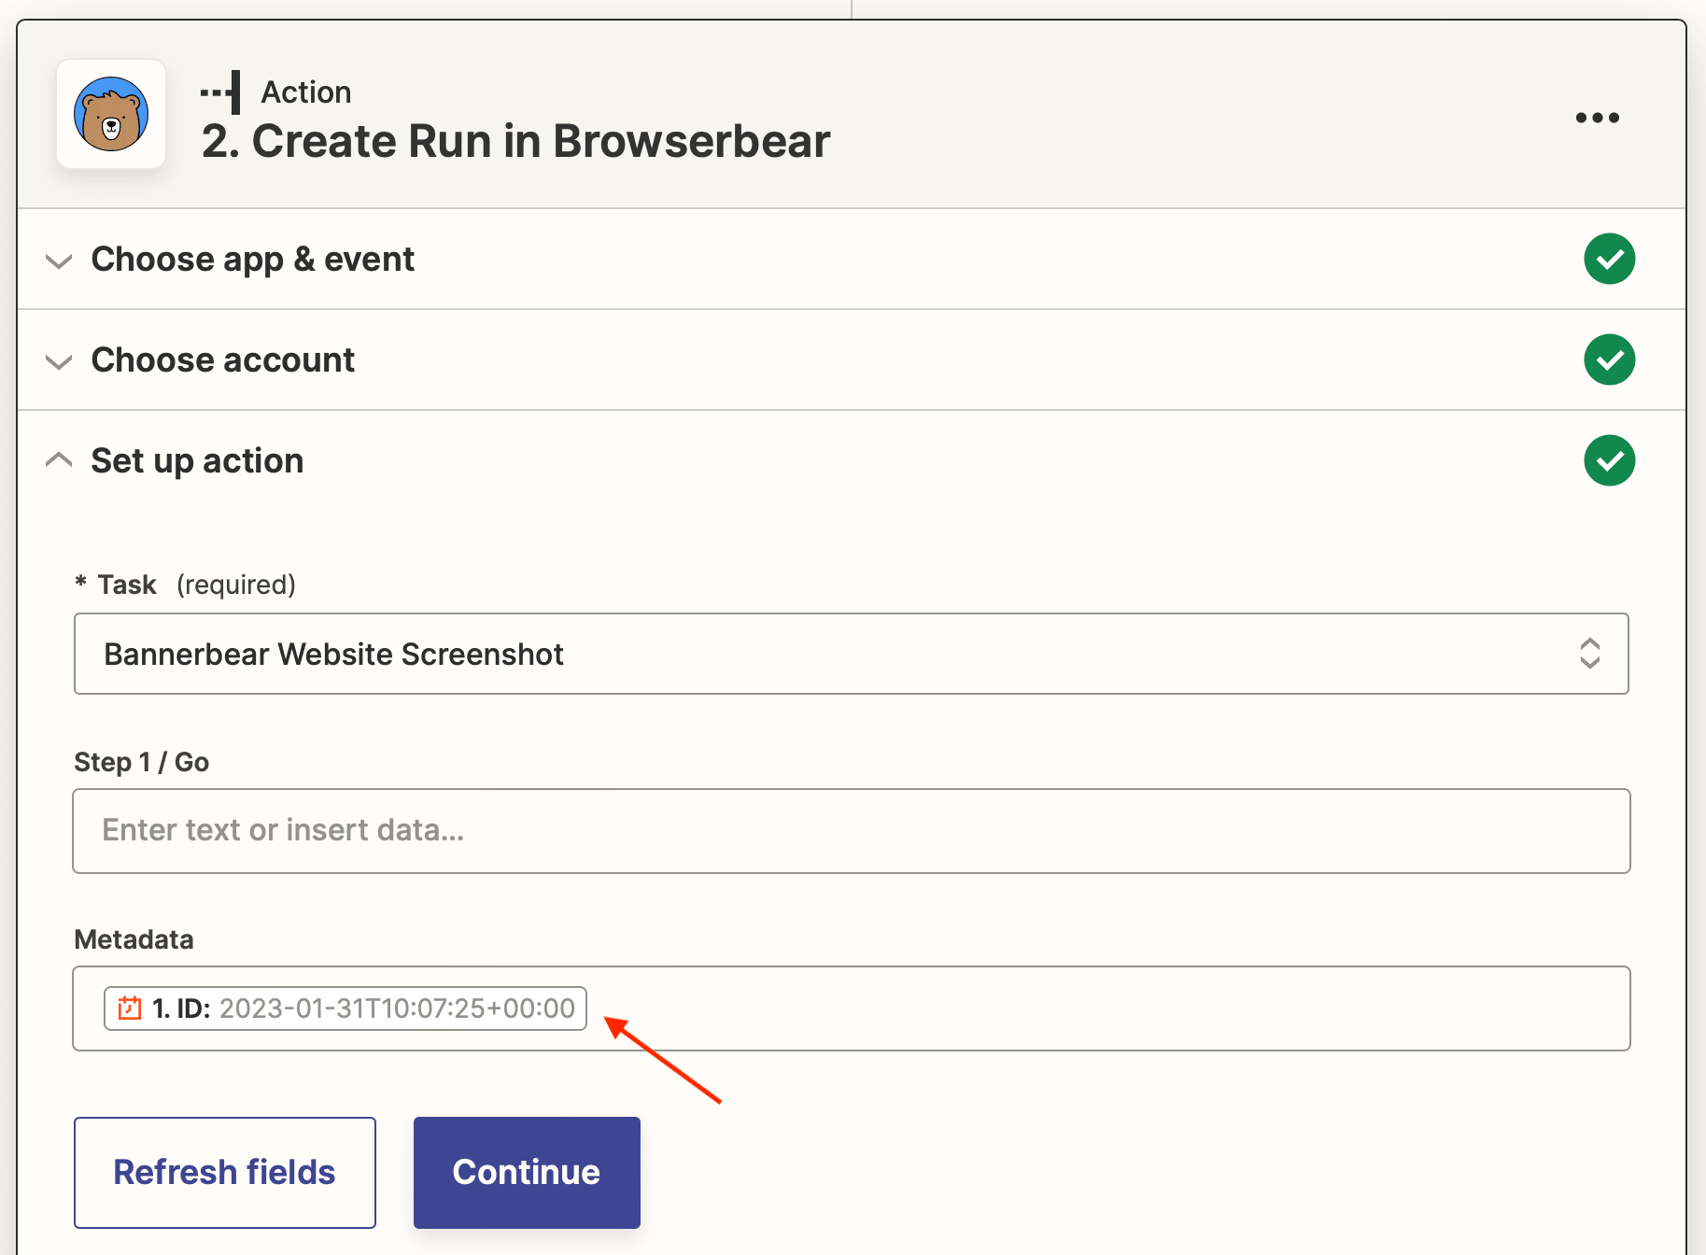Click the green checkmark beside Choose app & event
Viewport: 1706px width, 1255px height.
pos(1609,259)
